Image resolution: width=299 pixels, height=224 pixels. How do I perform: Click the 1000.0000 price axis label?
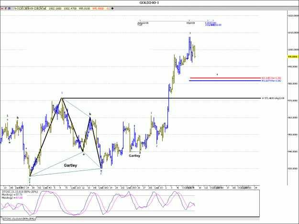click(293, 50)
